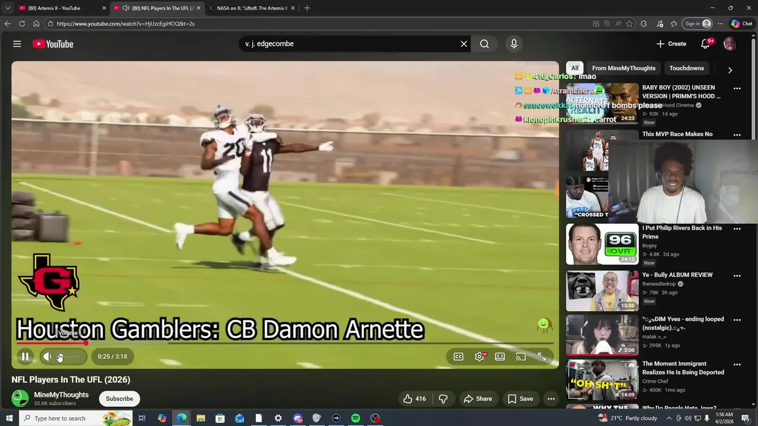This screenshot has width=758, height=426.
Task: Close the NFL Players In The UFL tab
Action: pyautogui.click(x=198, y=8)
